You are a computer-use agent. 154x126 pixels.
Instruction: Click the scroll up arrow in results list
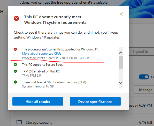coord(121,53)
